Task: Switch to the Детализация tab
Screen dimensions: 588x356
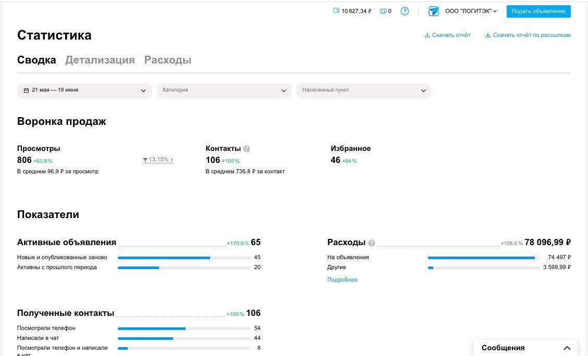Action: click(100, 60)
